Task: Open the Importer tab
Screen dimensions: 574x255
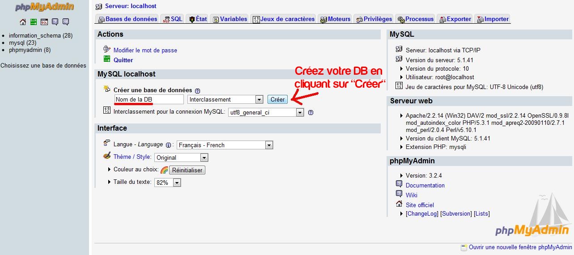Action: tap(493, 19)
